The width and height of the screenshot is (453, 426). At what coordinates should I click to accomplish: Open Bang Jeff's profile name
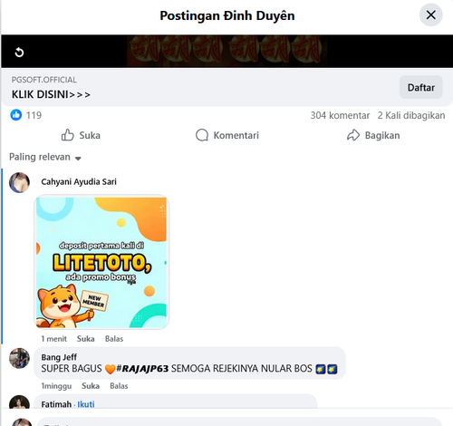click(x=59, y=357)
